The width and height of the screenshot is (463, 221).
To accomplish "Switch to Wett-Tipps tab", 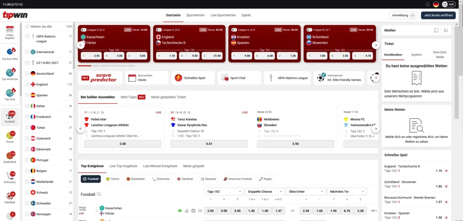I will click(x=133, y=97).
